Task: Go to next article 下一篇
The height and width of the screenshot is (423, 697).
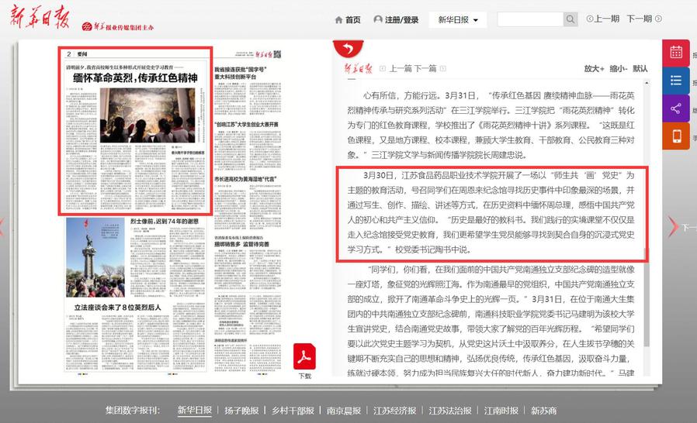Action: pyautogui.click(x=425, y=68)
